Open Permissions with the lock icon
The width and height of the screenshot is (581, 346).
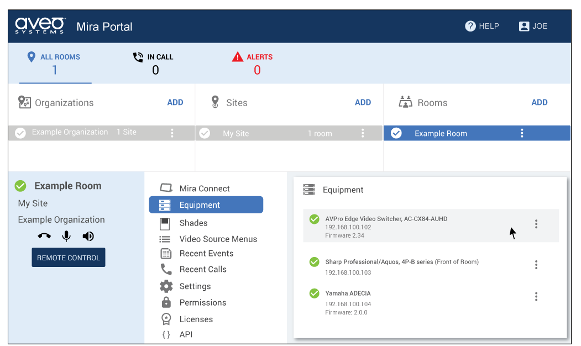pyautogui.click(x=166, y=302)
